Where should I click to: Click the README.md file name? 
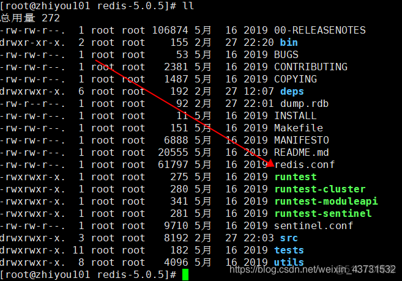[x=302, y=152]
